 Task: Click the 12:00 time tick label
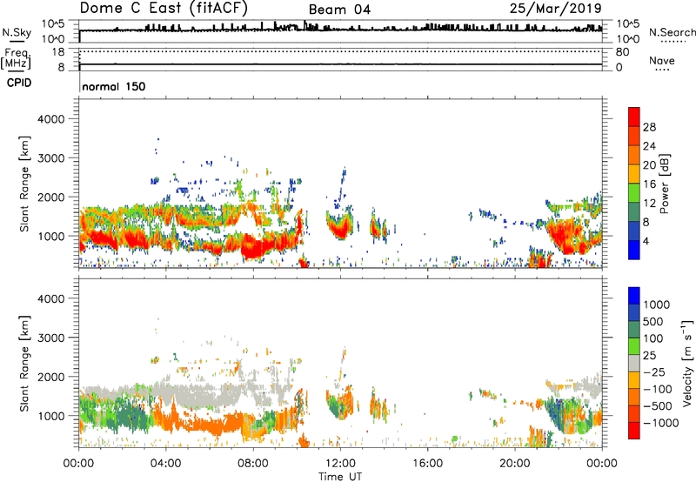340,464
